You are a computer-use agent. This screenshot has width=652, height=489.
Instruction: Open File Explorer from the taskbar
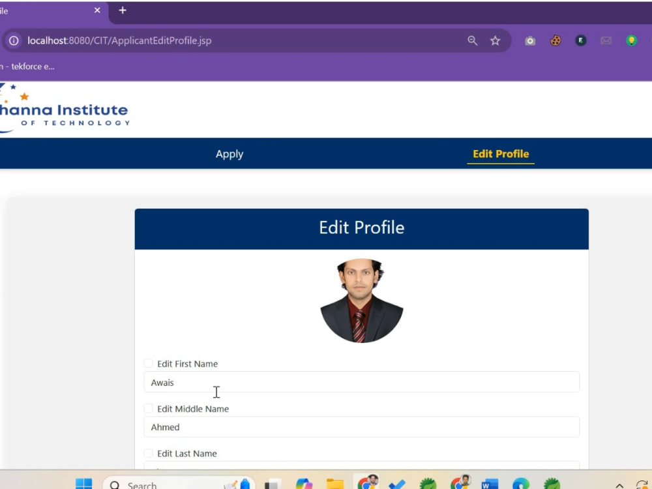(x=334, y=484)
